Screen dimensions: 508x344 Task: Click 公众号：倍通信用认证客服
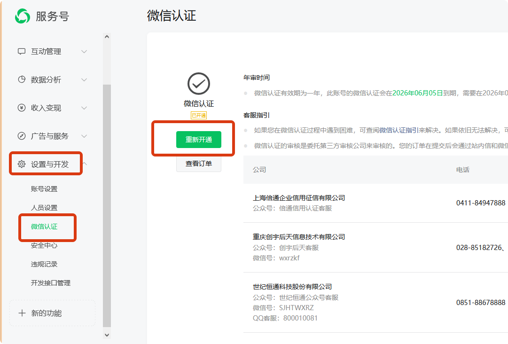292,208
